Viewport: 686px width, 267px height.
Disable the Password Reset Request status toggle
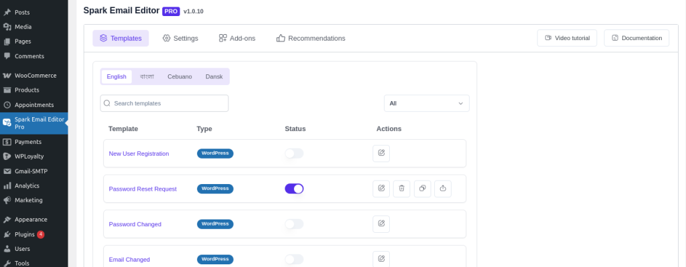click(x=294, y=189)
